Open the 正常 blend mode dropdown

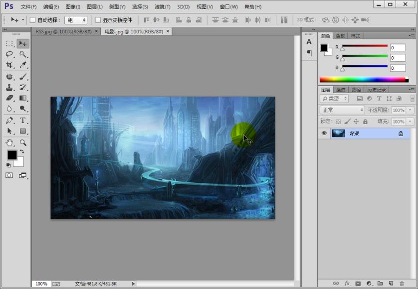click(x=342, y=110)
